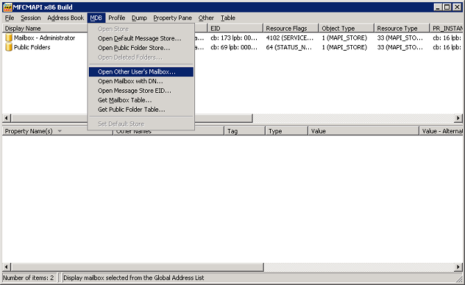Click the Mailbox - Administrator store icon

pyautogui.click(x=9, y=38)
